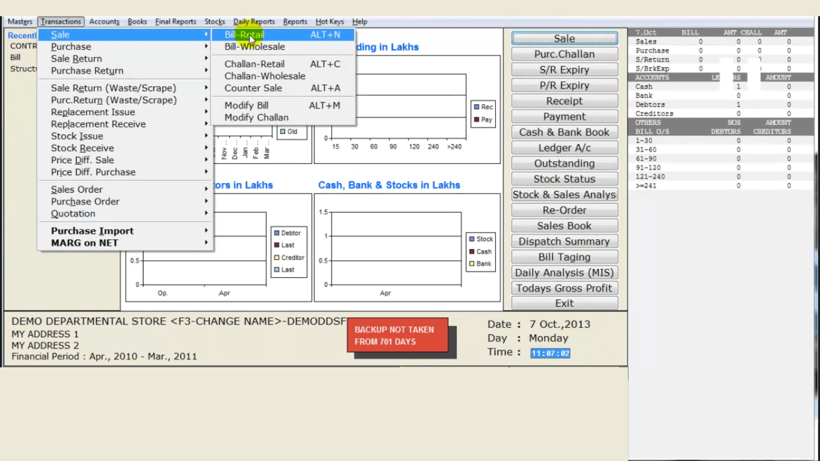The height and width of the screenshot is (461, 820).
Task: Open MARG on NET menu entry
Action: pyautogui.click(x=125, y=243)
